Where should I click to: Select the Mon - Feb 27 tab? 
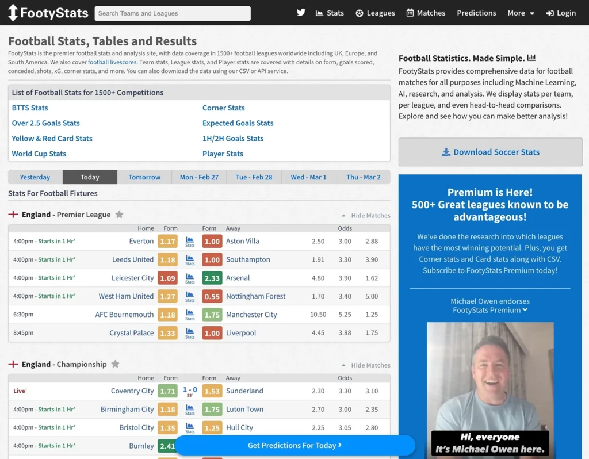coord(199,177)
